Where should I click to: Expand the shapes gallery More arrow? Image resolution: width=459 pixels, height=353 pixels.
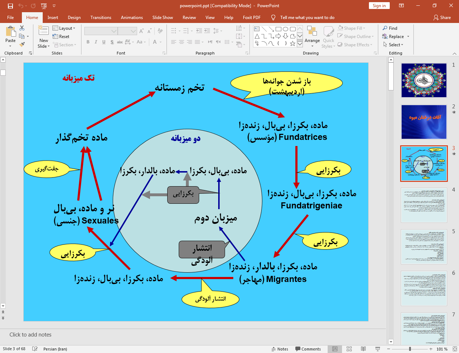[x=300, y=43]
